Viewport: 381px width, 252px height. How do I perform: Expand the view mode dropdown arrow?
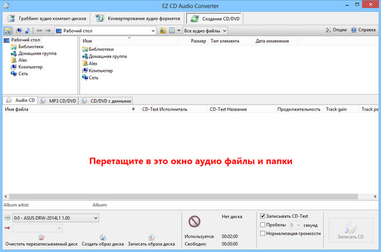179,30
